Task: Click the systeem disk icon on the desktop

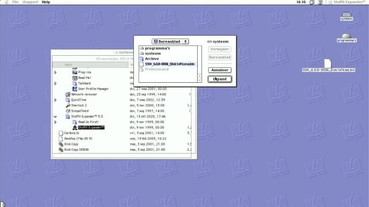Action: [347, 14]
